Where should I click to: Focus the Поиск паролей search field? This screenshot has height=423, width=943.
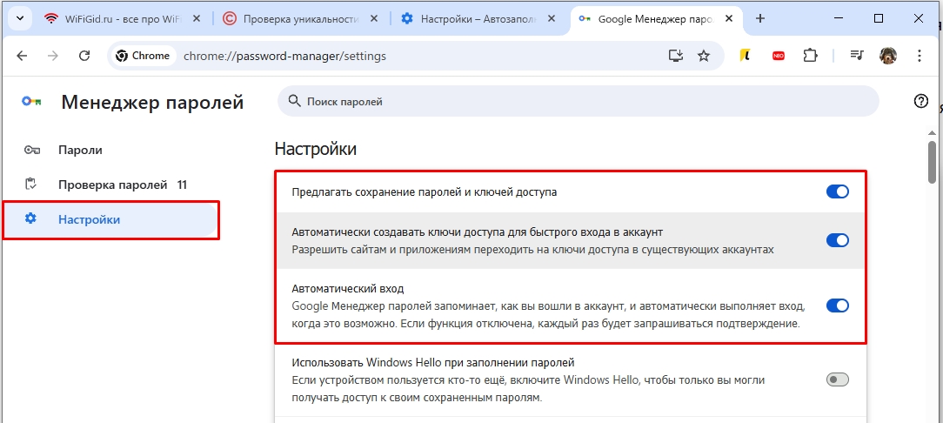click(578, 101)
